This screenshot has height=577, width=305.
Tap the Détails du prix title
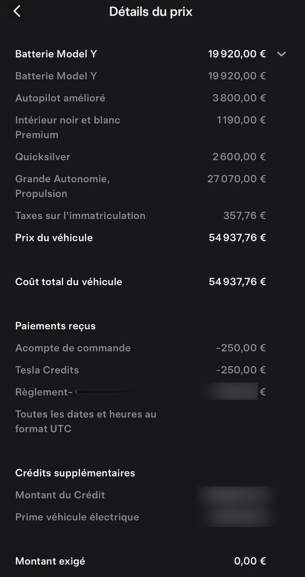pyautogui.click(x=151, y=12)
